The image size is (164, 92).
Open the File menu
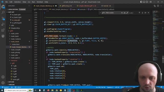6,2
